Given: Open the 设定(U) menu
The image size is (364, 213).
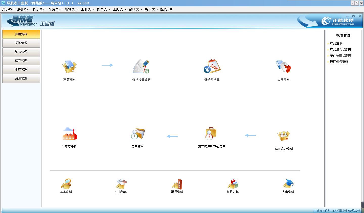Looking at the screenshot, I should 8,9.
